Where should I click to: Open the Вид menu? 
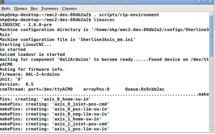tap(34, 8)
